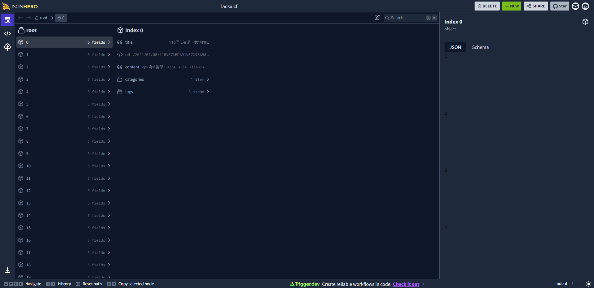594x288 pixels.
Task: Expand item 7 chevron
Action: (109, 129)
